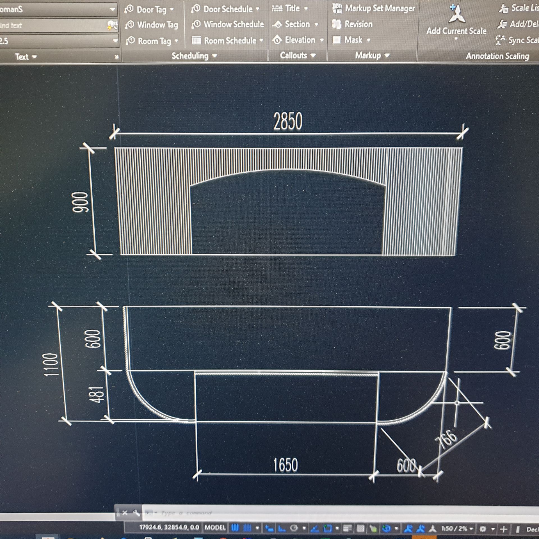This screenshot has height=539, width=539.
Task: Expand the Door Schedule dropdown arrow
Action: pyautogui.click(x=257, y=9)
